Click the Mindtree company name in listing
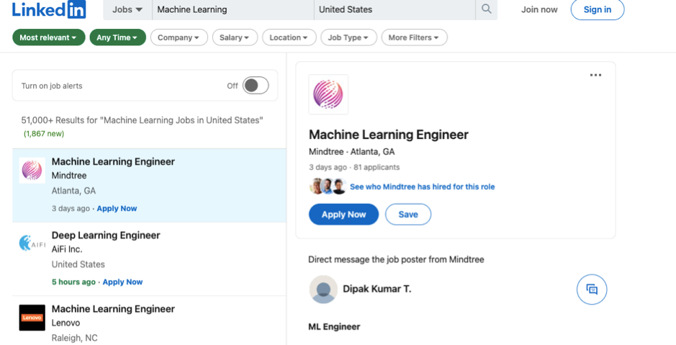The image size is (676, 345). tap(69, 176)
